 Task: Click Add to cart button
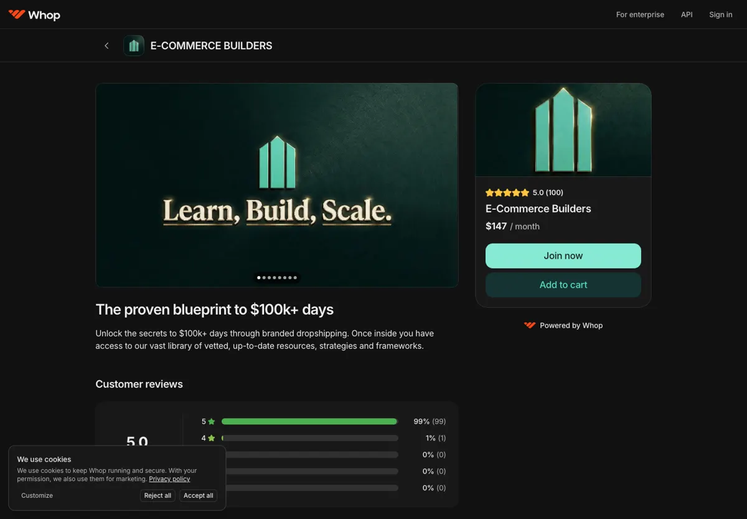pyautogui.click(x=563, y=285)
